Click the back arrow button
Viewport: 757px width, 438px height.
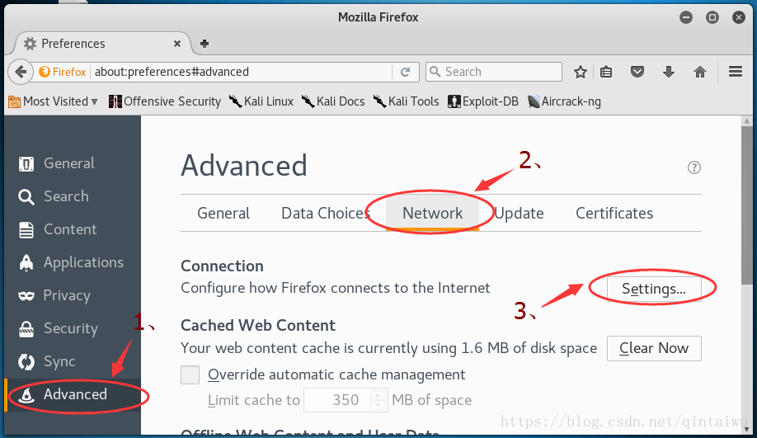point(21,72)
